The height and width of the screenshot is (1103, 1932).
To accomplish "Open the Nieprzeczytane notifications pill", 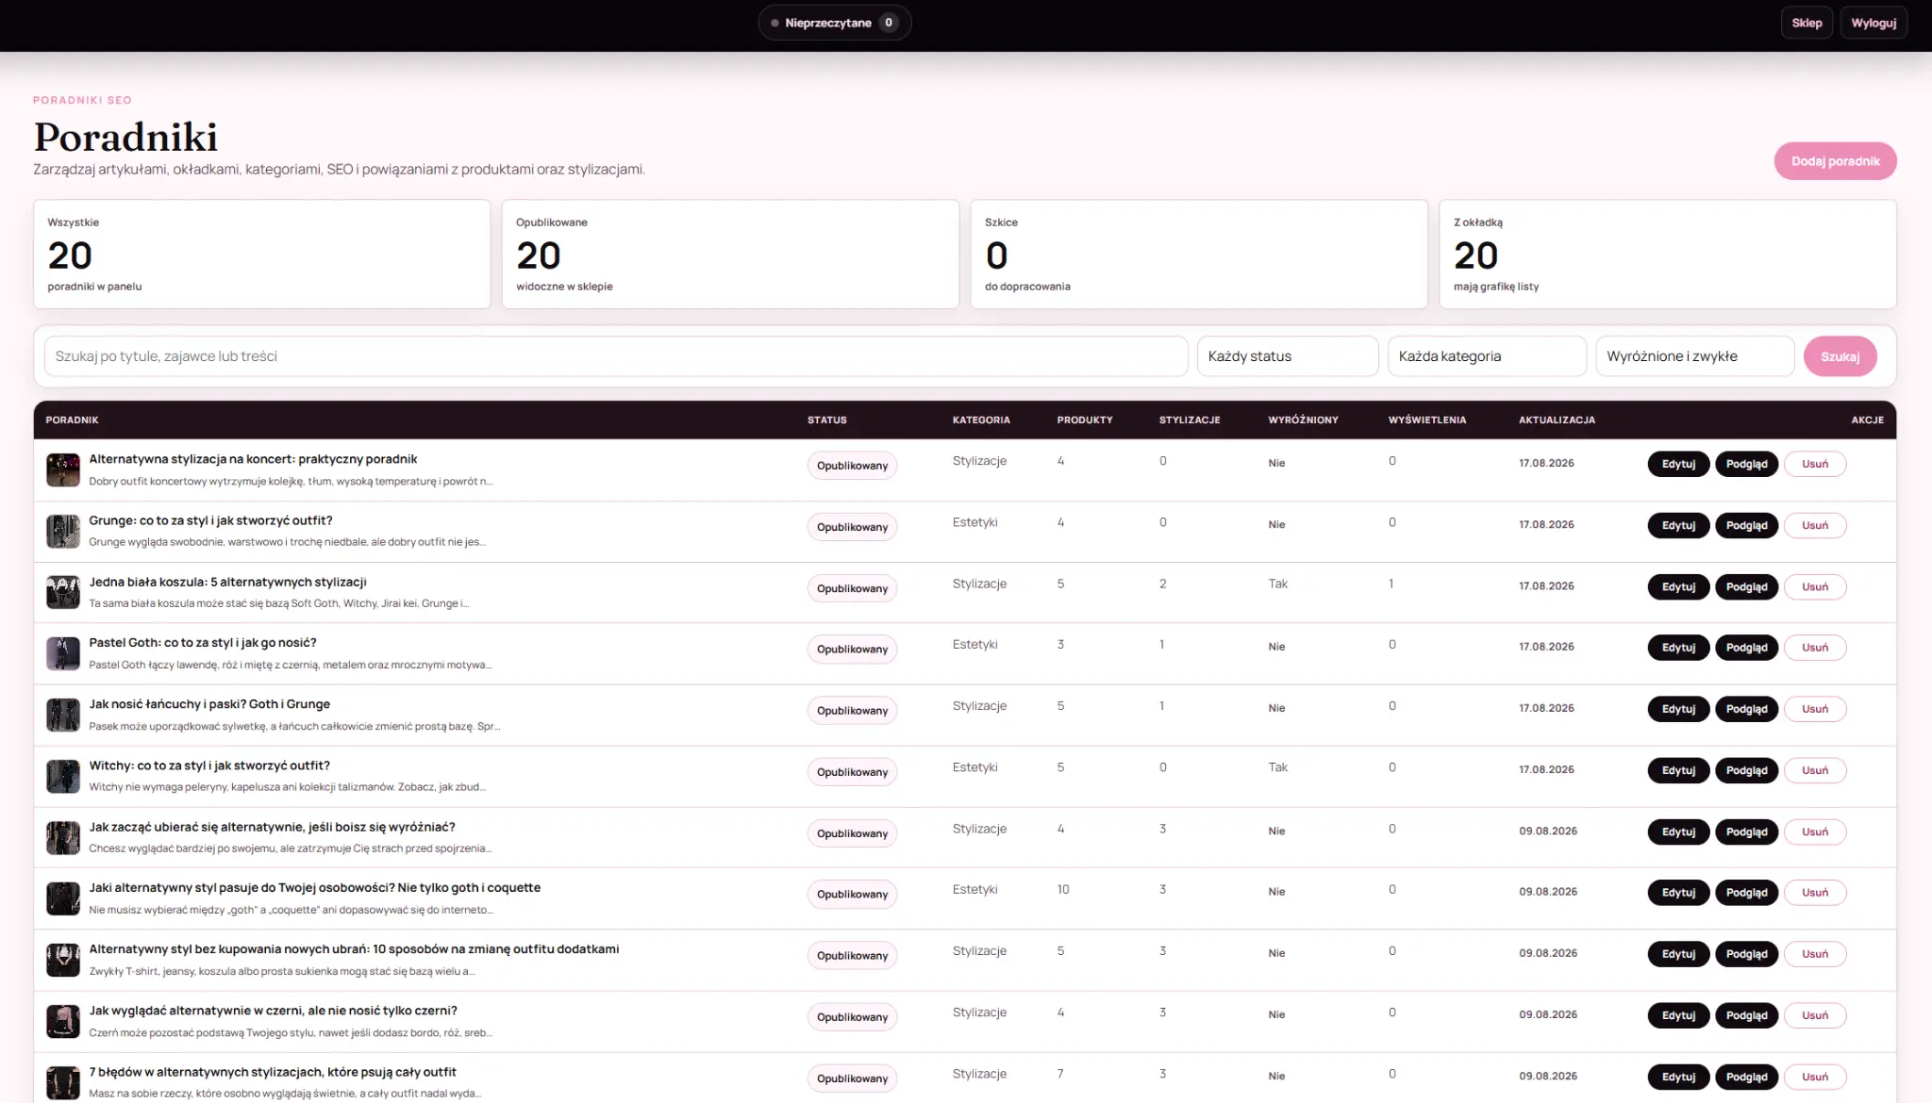I will [x=834, y=23].
